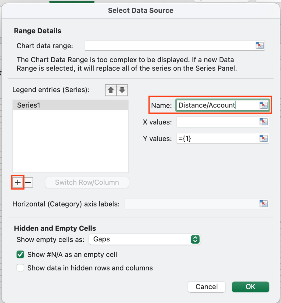
Task: Select Series1 in legend entries list
Action: tap(71, 105)
